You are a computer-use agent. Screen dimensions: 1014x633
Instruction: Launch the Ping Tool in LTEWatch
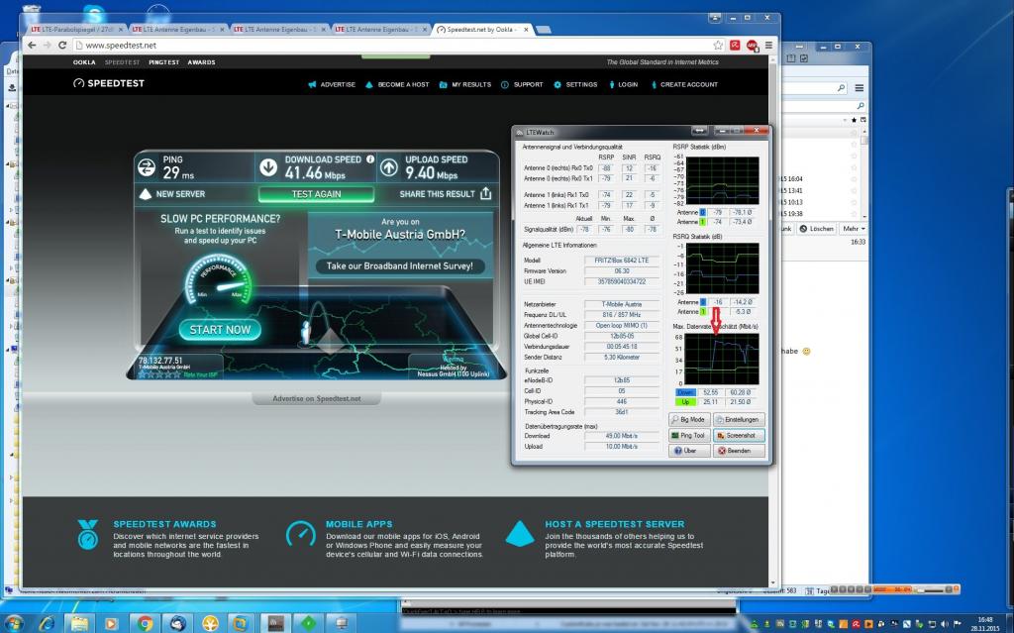(x=689, y=436)
